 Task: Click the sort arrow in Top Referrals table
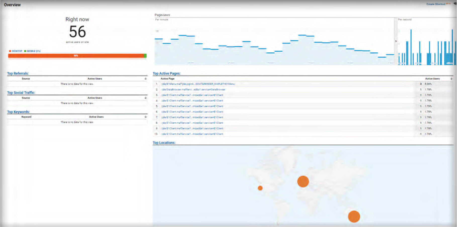(145, 79)
